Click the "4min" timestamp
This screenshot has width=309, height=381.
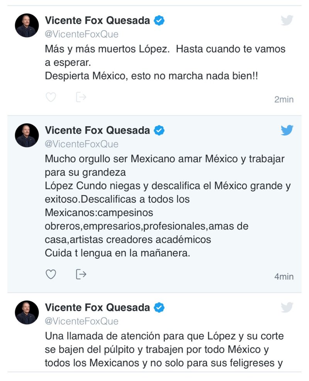(284, 276)
